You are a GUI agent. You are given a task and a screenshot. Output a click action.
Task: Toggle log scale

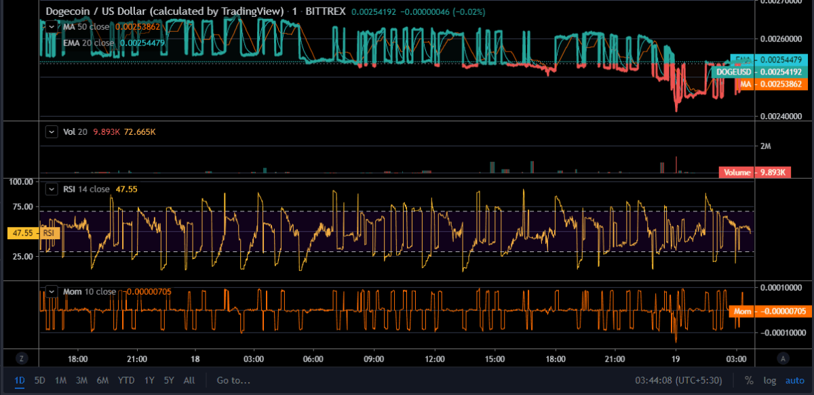(x=770, y=380)
